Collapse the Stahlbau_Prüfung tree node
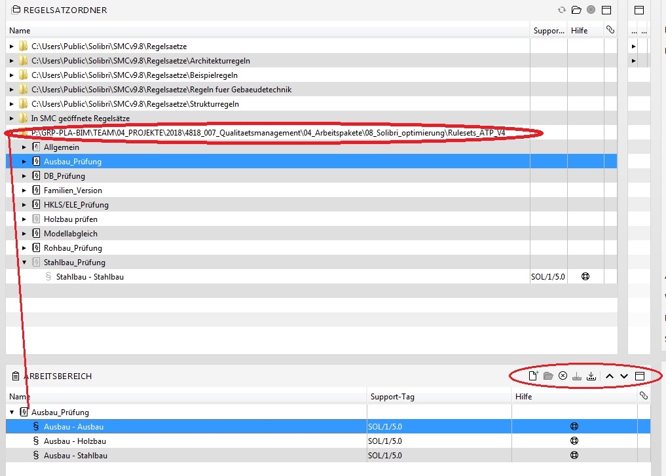 (24, 263)
